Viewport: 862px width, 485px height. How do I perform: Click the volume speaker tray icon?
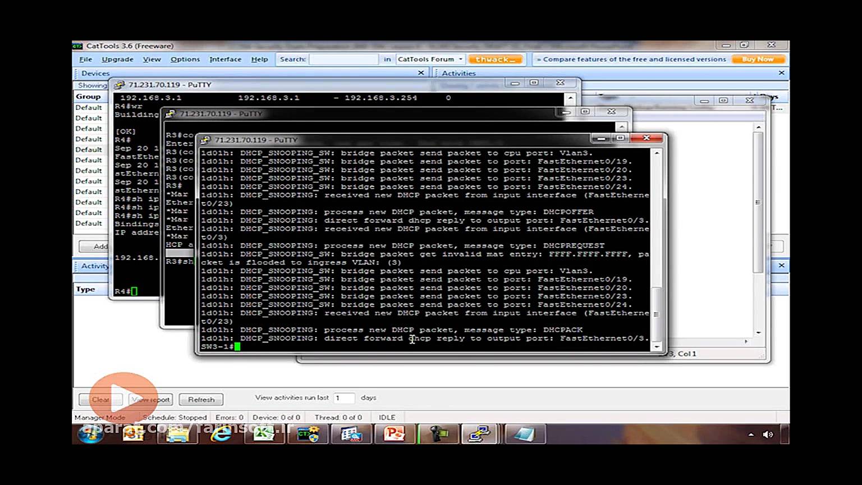coord(768,434)
